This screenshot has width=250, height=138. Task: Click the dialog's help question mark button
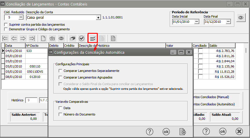point(149,132)
